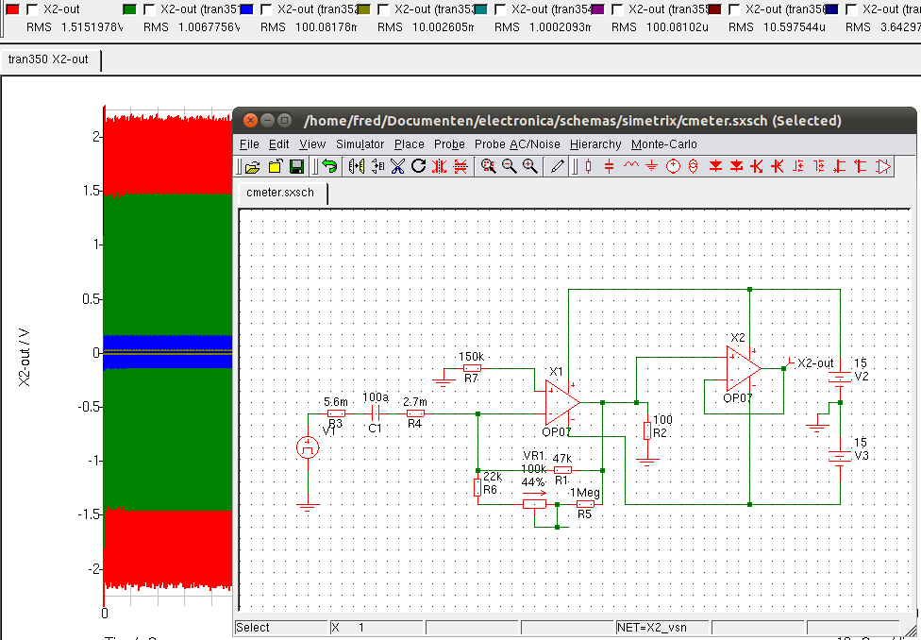
Task: Select resistor R2 100 in schematic
Action: click(647, 430)
